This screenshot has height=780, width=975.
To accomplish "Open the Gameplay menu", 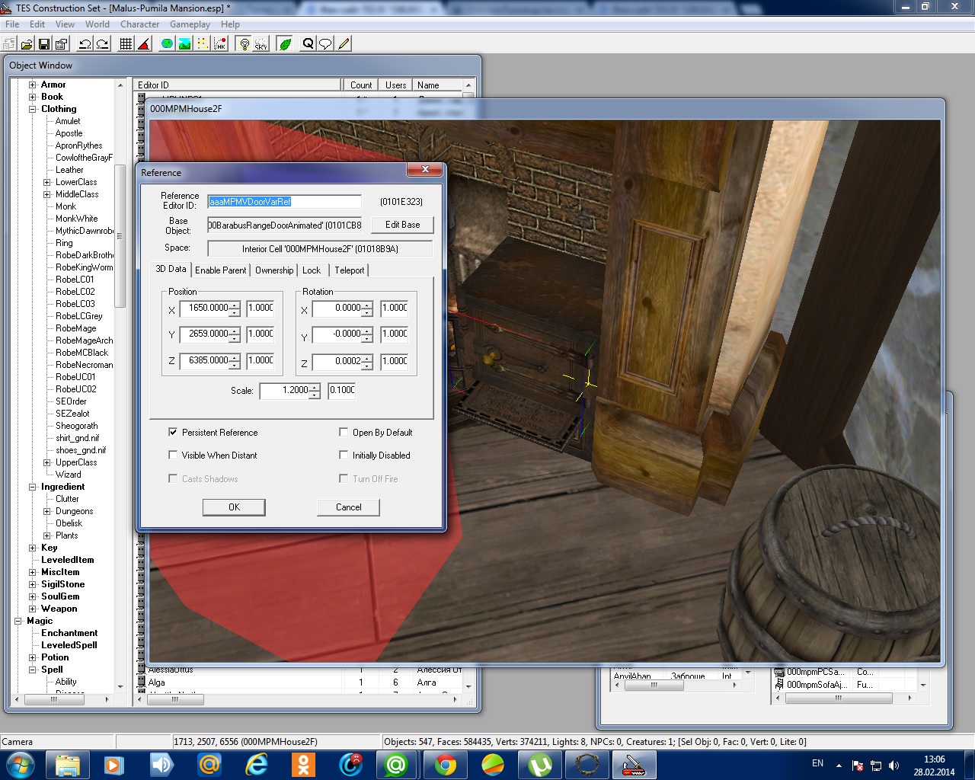I will coord(190,24).
